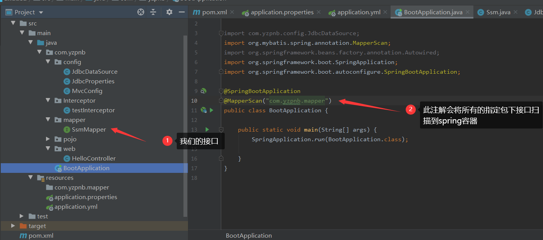Close the Ssm.java tab
543x240 pixels.
pyautogui.click(x=516, y=12)
